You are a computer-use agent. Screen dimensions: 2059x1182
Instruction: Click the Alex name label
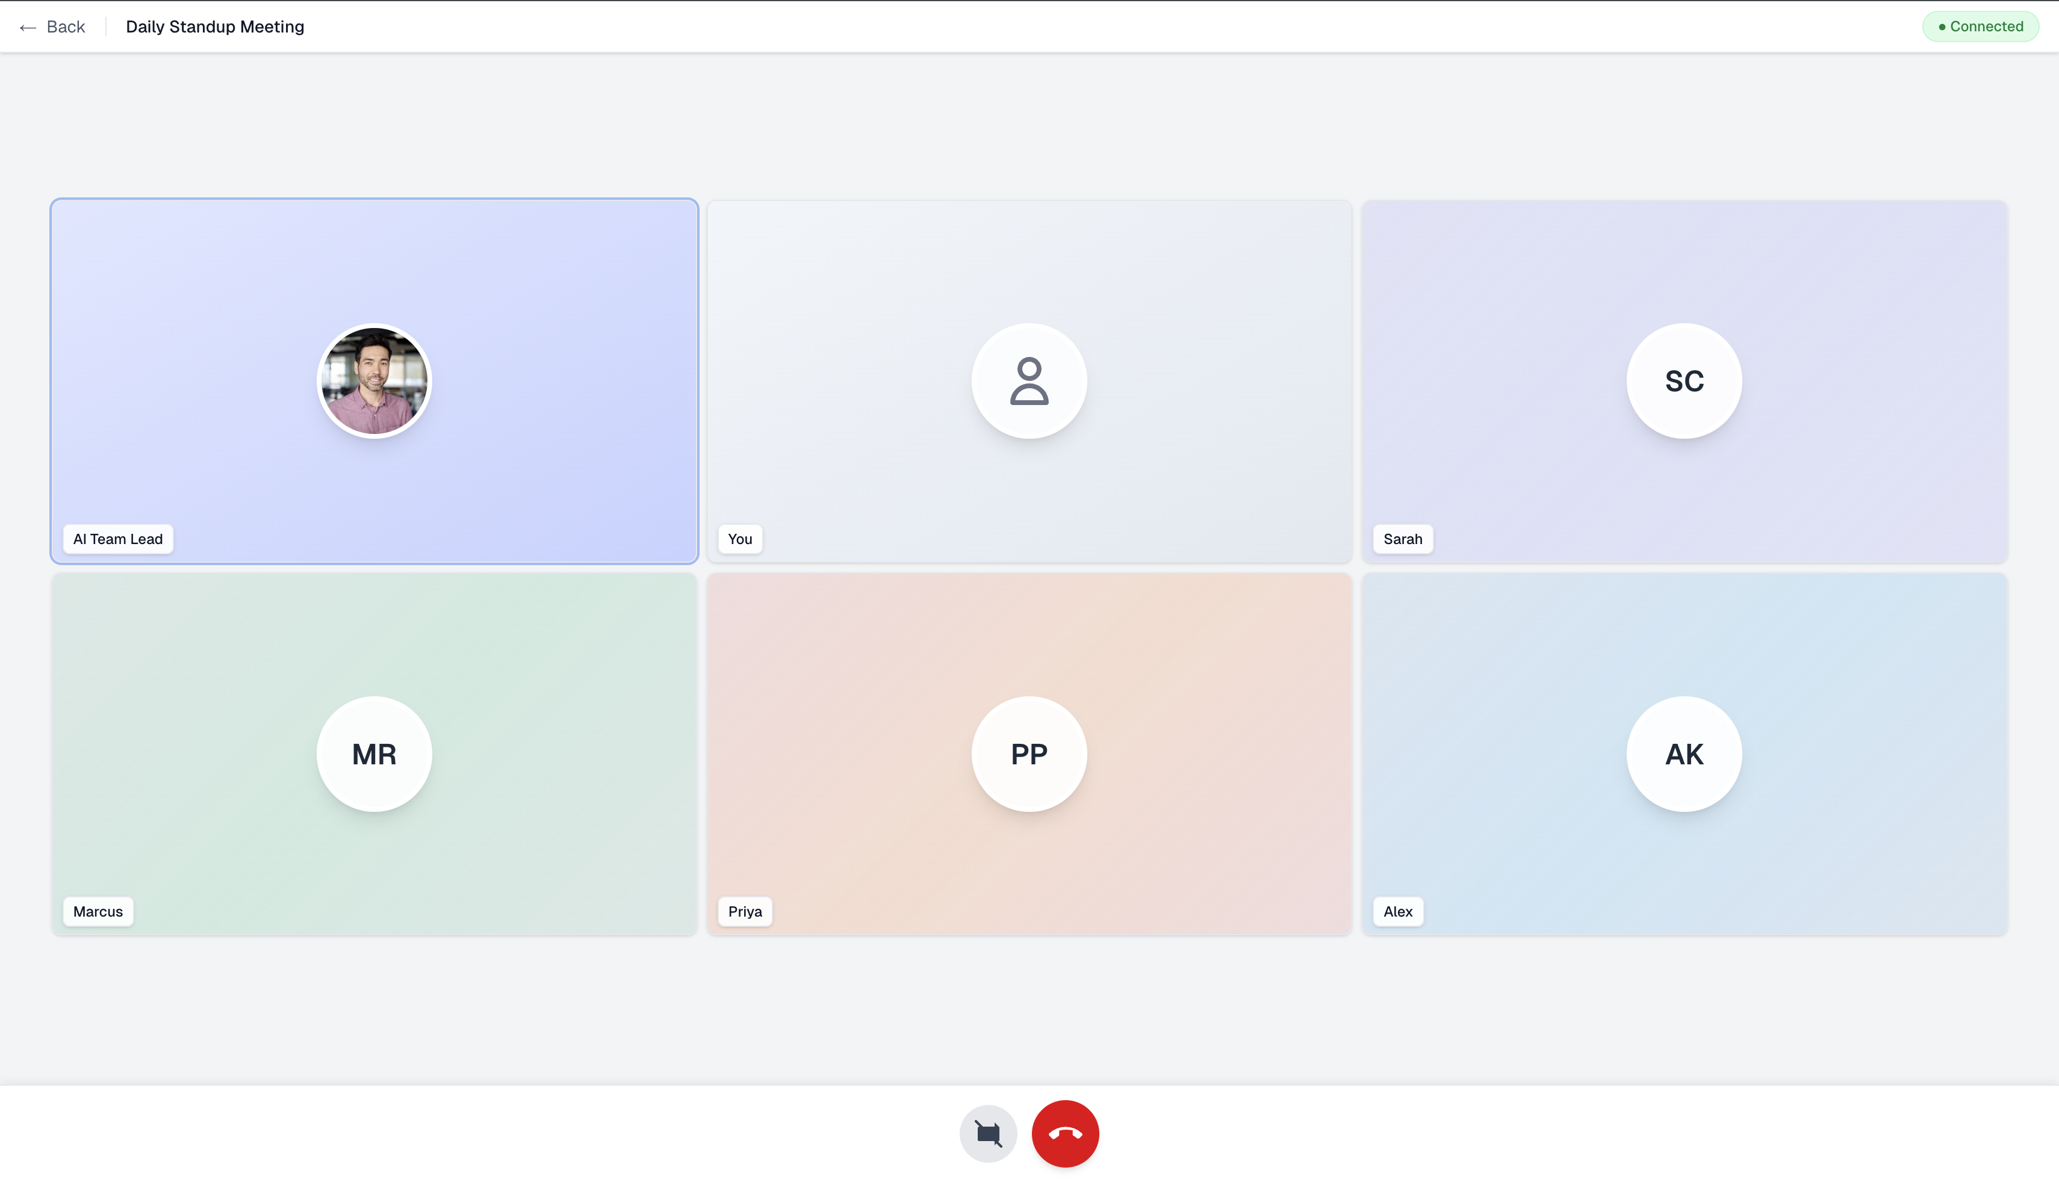(1397, 911)
